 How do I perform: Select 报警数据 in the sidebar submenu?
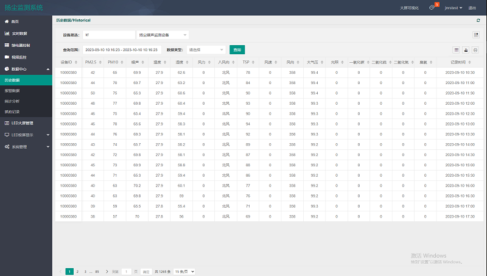pos(12,90)
